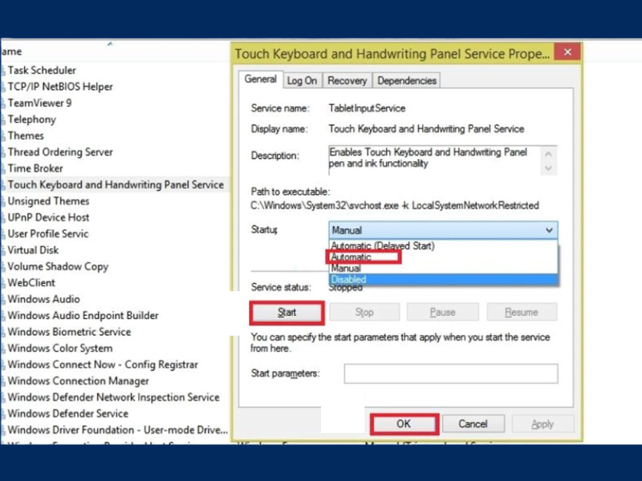Image resolution: width=642 pixels, height=481 pixels.
Task: Click OK to confirm service properties
Action: coord(404,423)
